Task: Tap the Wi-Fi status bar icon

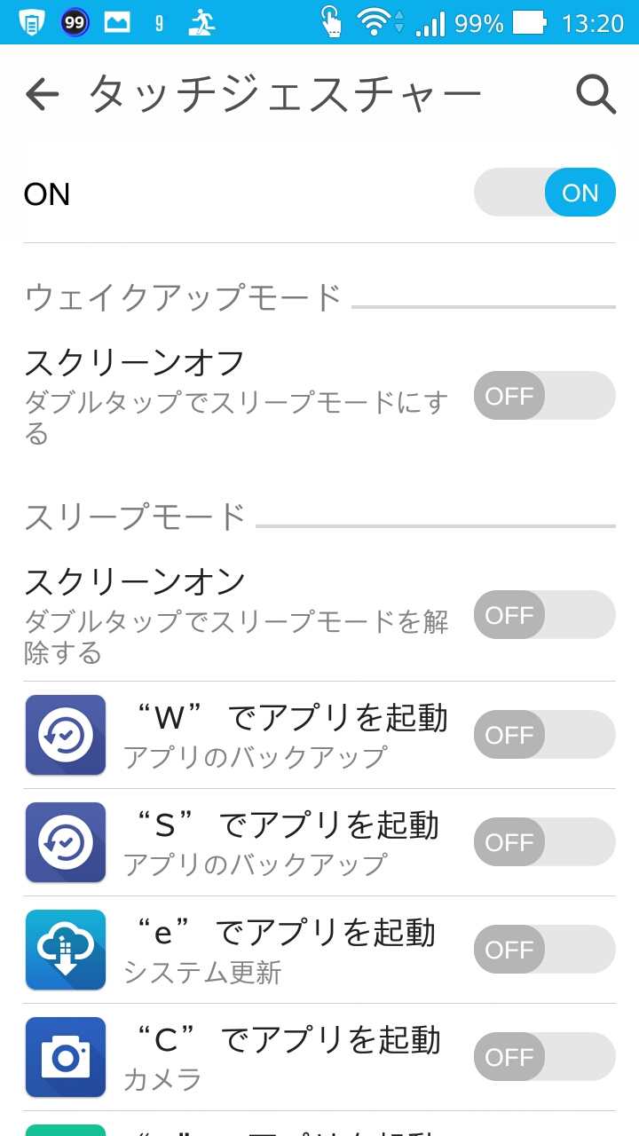Action: 375,22
